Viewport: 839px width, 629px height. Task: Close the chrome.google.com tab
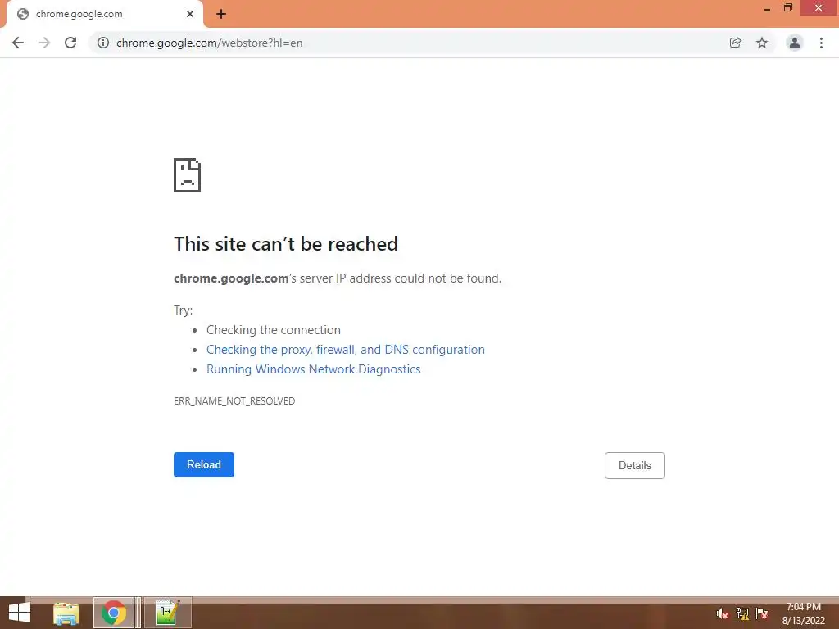(x=190, y=14)
